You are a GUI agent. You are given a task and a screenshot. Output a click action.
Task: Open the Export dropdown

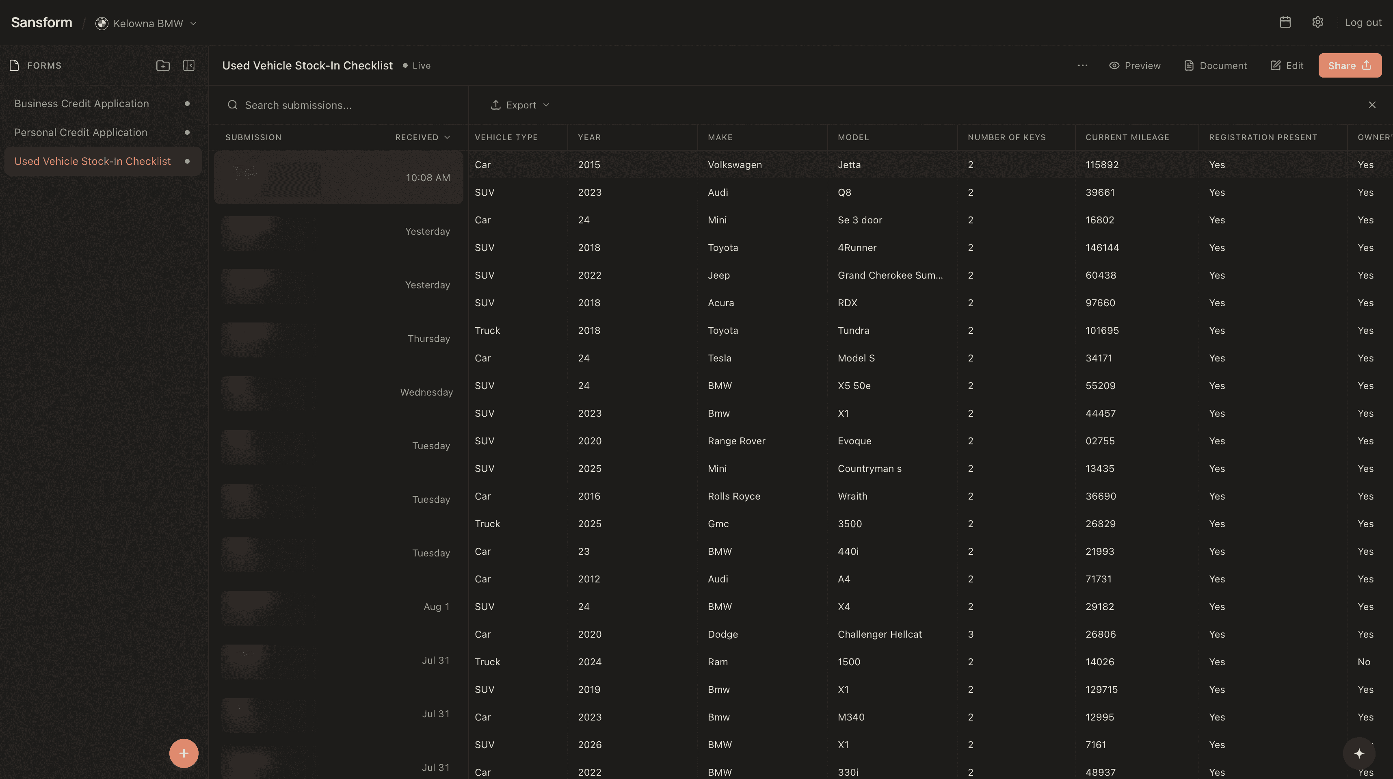[520, 105]
